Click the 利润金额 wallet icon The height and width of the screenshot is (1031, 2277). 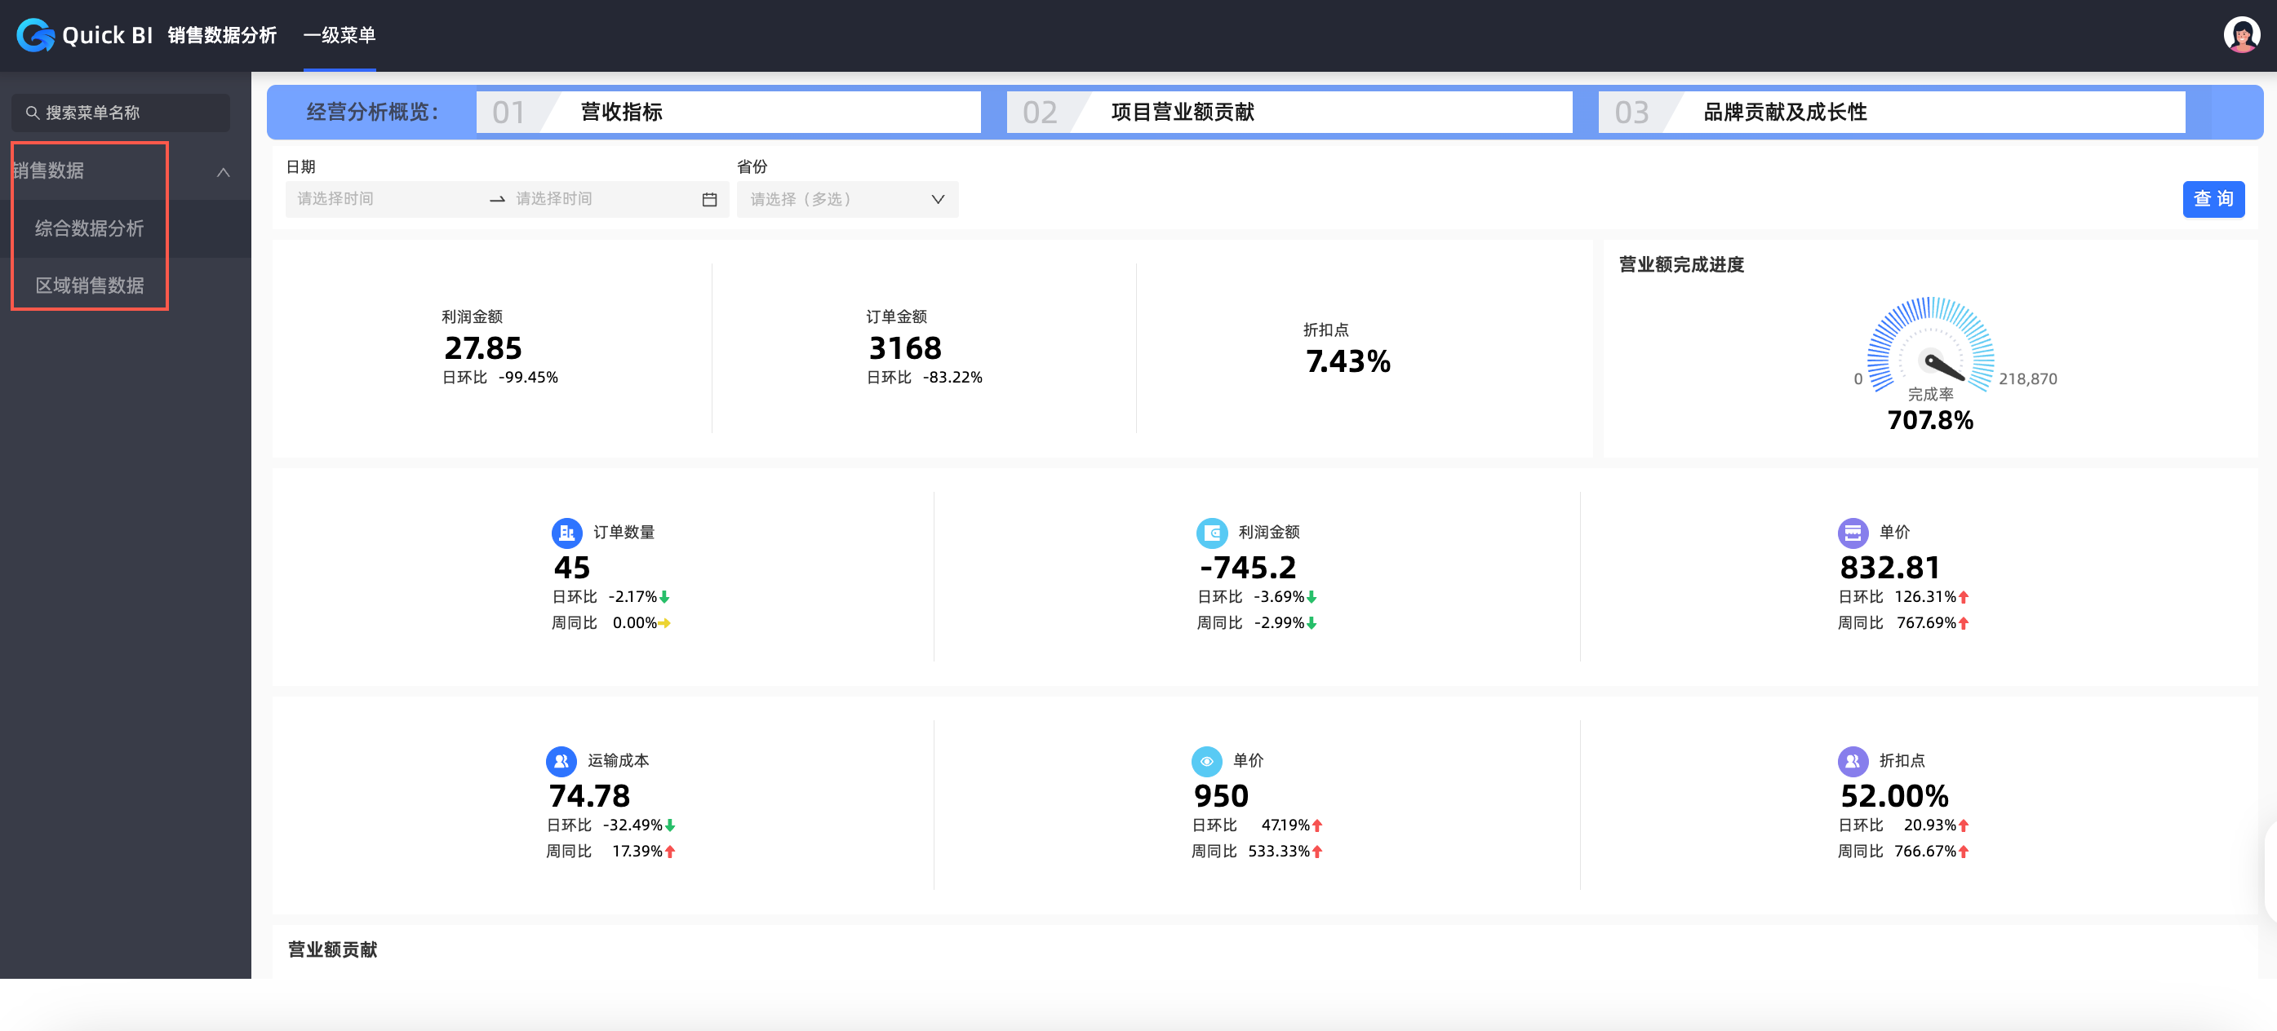(x=1211, y=533)
